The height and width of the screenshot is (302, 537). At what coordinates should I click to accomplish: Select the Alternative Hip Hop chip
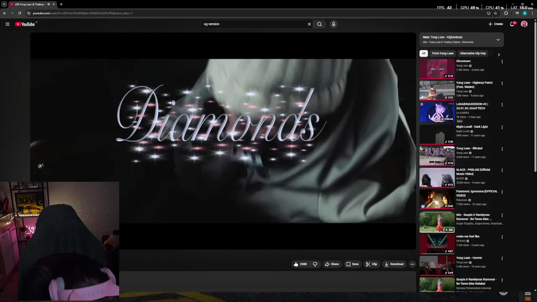click(x=473, y=53)
